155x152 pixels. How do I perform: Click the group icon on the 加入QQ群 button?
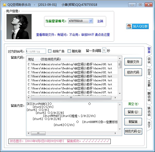point(129,26)
